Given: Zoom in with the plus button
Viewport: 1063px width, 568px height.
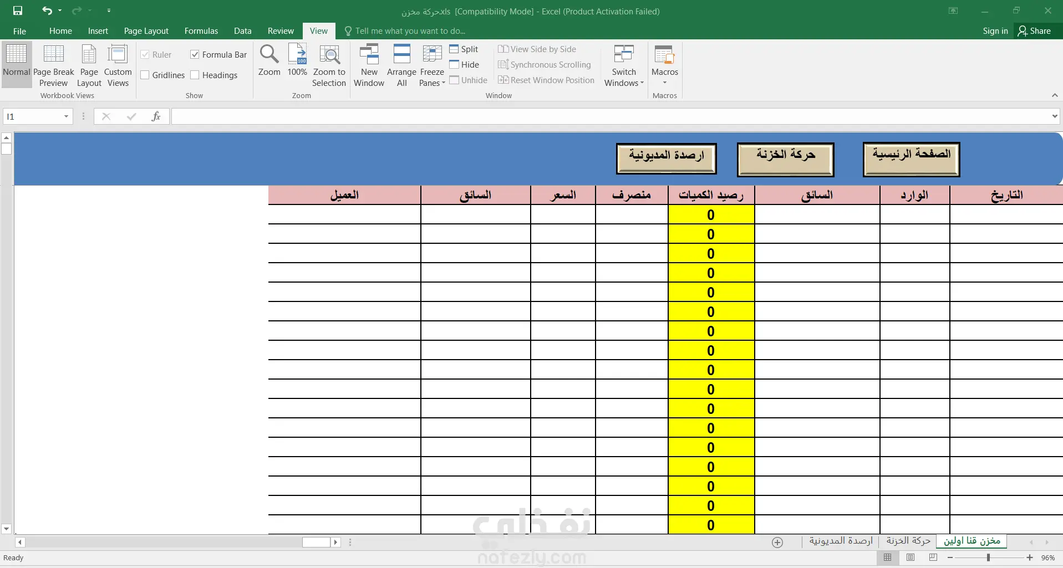Looking at the screenshot, I should [x=1030, y=557].
